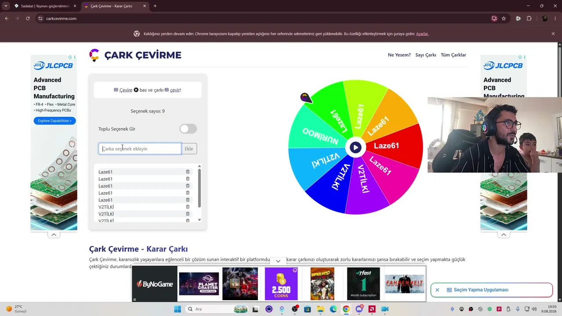562x316 pixels.
Task: Open Google Chrome from the taskbar
Action: [x=346, y=309]
